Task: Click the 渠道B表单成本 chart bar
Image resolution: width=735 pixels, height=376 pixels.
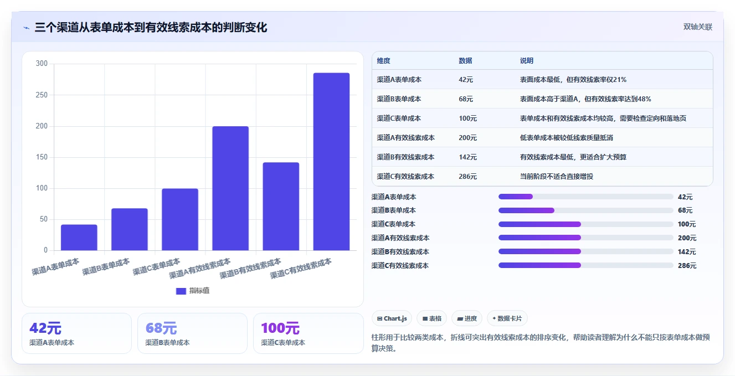Action: pos(130,229)
